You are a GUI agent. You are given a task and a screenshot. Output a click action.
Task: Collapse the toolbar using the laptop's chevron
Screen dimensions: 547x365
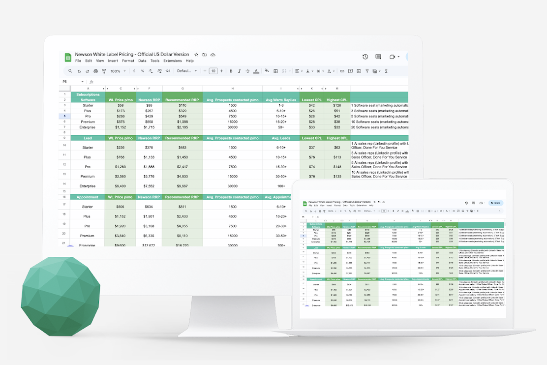[500, 211]
